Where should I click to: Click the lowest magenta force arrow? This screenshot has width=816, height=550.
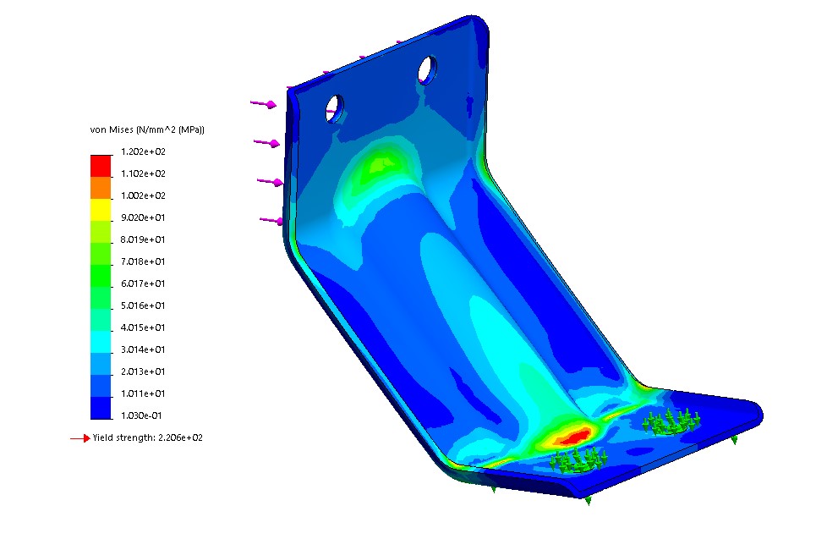271,220
